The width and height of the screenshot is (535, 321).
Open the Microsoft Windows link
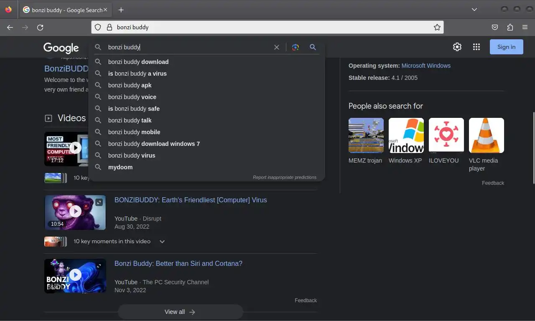[x=426, y=66]
